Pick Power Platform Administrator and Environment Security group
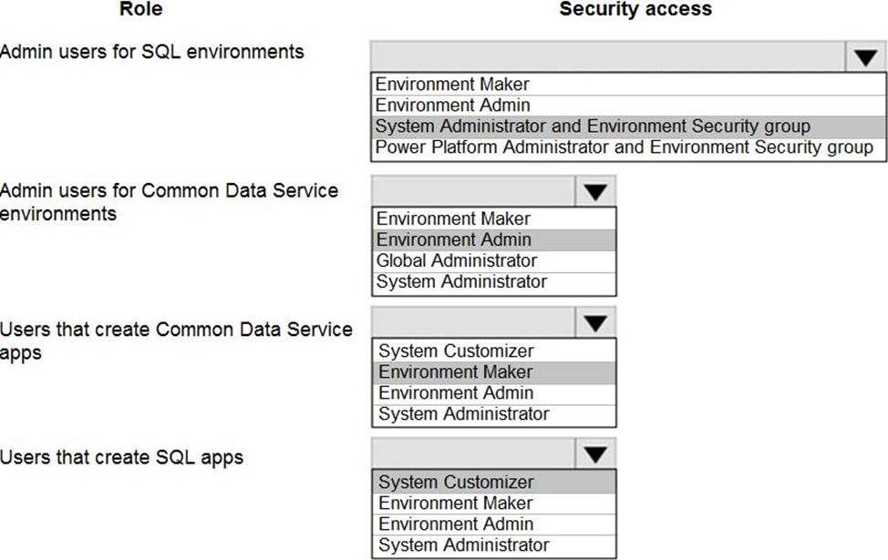This screenshot has height=560, width=888. pos(625,148)
